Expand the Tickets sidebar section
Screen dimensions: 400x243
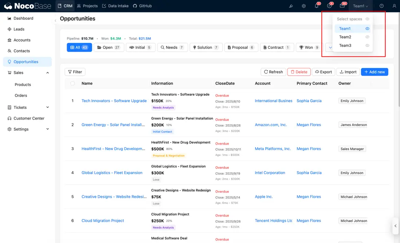[x=47, y=107]
